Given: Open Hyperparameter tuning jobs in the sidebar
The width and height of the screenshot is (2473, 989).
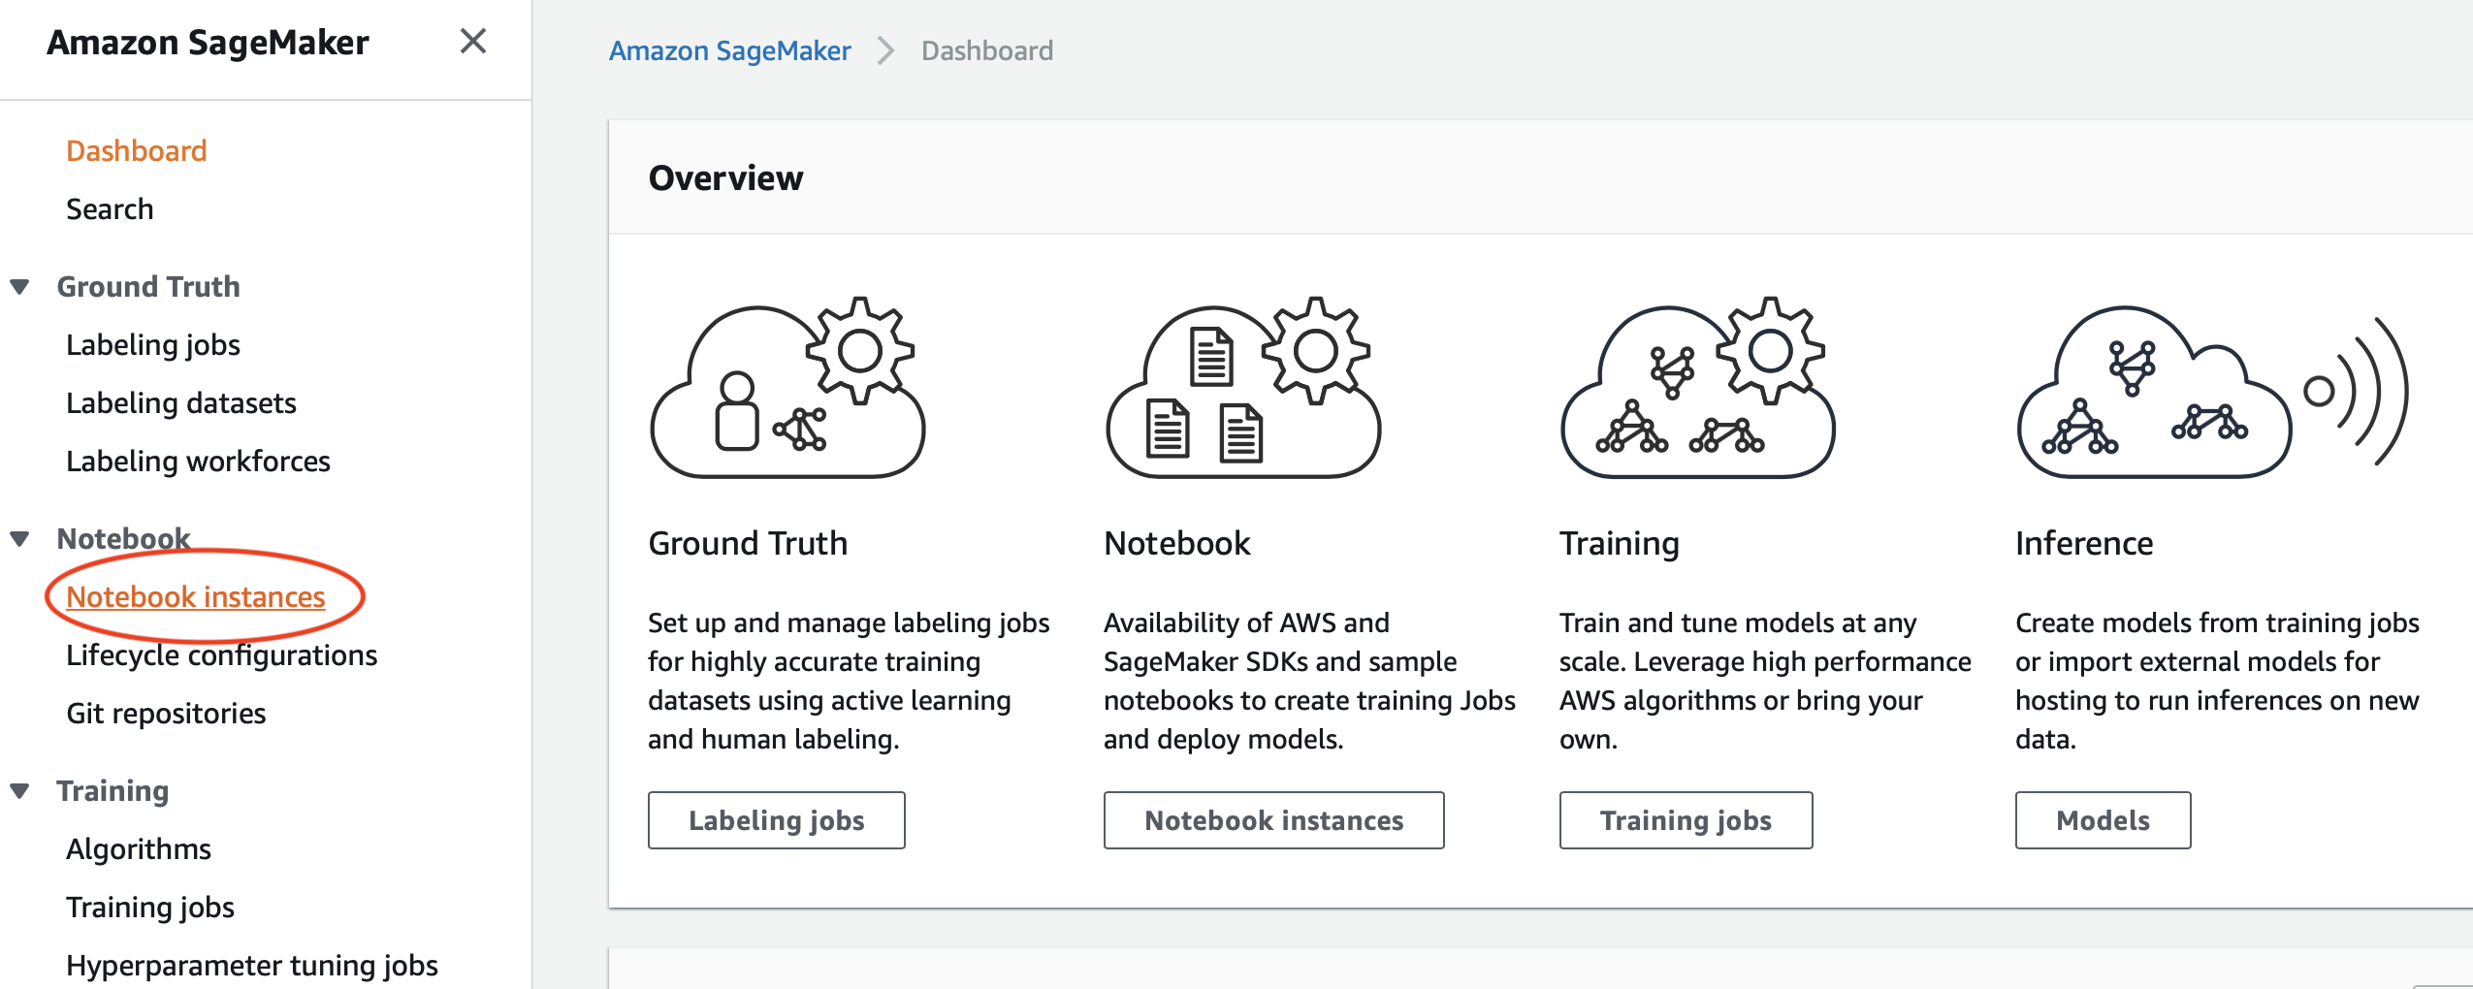Looking at the screenshot, I should pyautogui.click(x=252, y=966).
